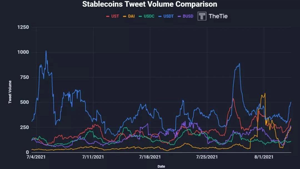Screen dimensions: 300x169
Task: Select the 7/11/2021 date axis label
Action: (93, 157)
